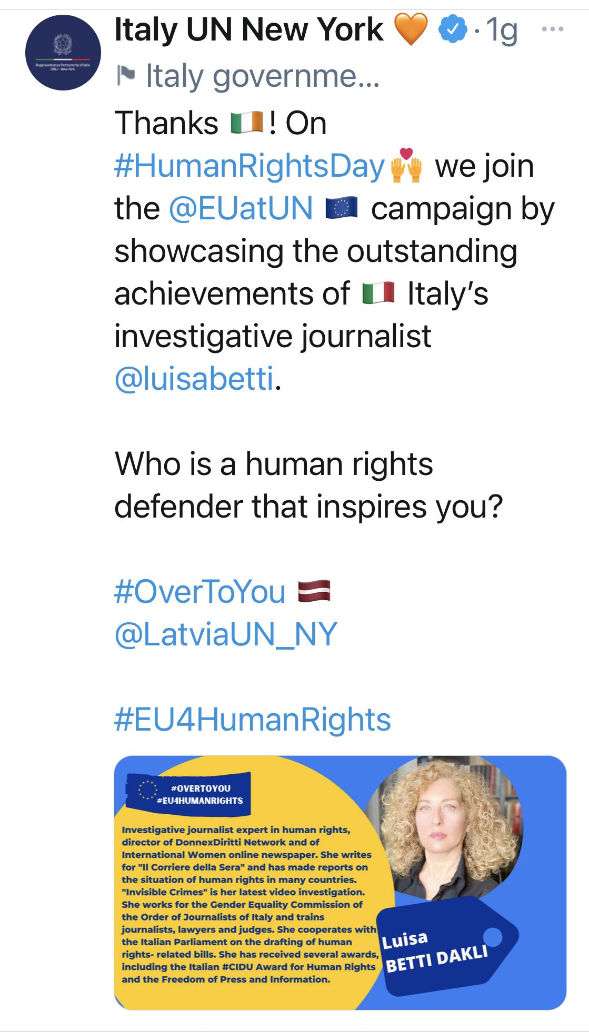Open the three-dot more options menu
This screenshot has width=589, height=1032.
tap(552, 29)
